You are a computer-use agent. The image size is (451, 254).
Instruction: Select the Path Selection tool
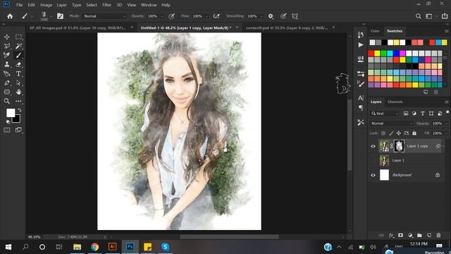[x=19, y=83]
